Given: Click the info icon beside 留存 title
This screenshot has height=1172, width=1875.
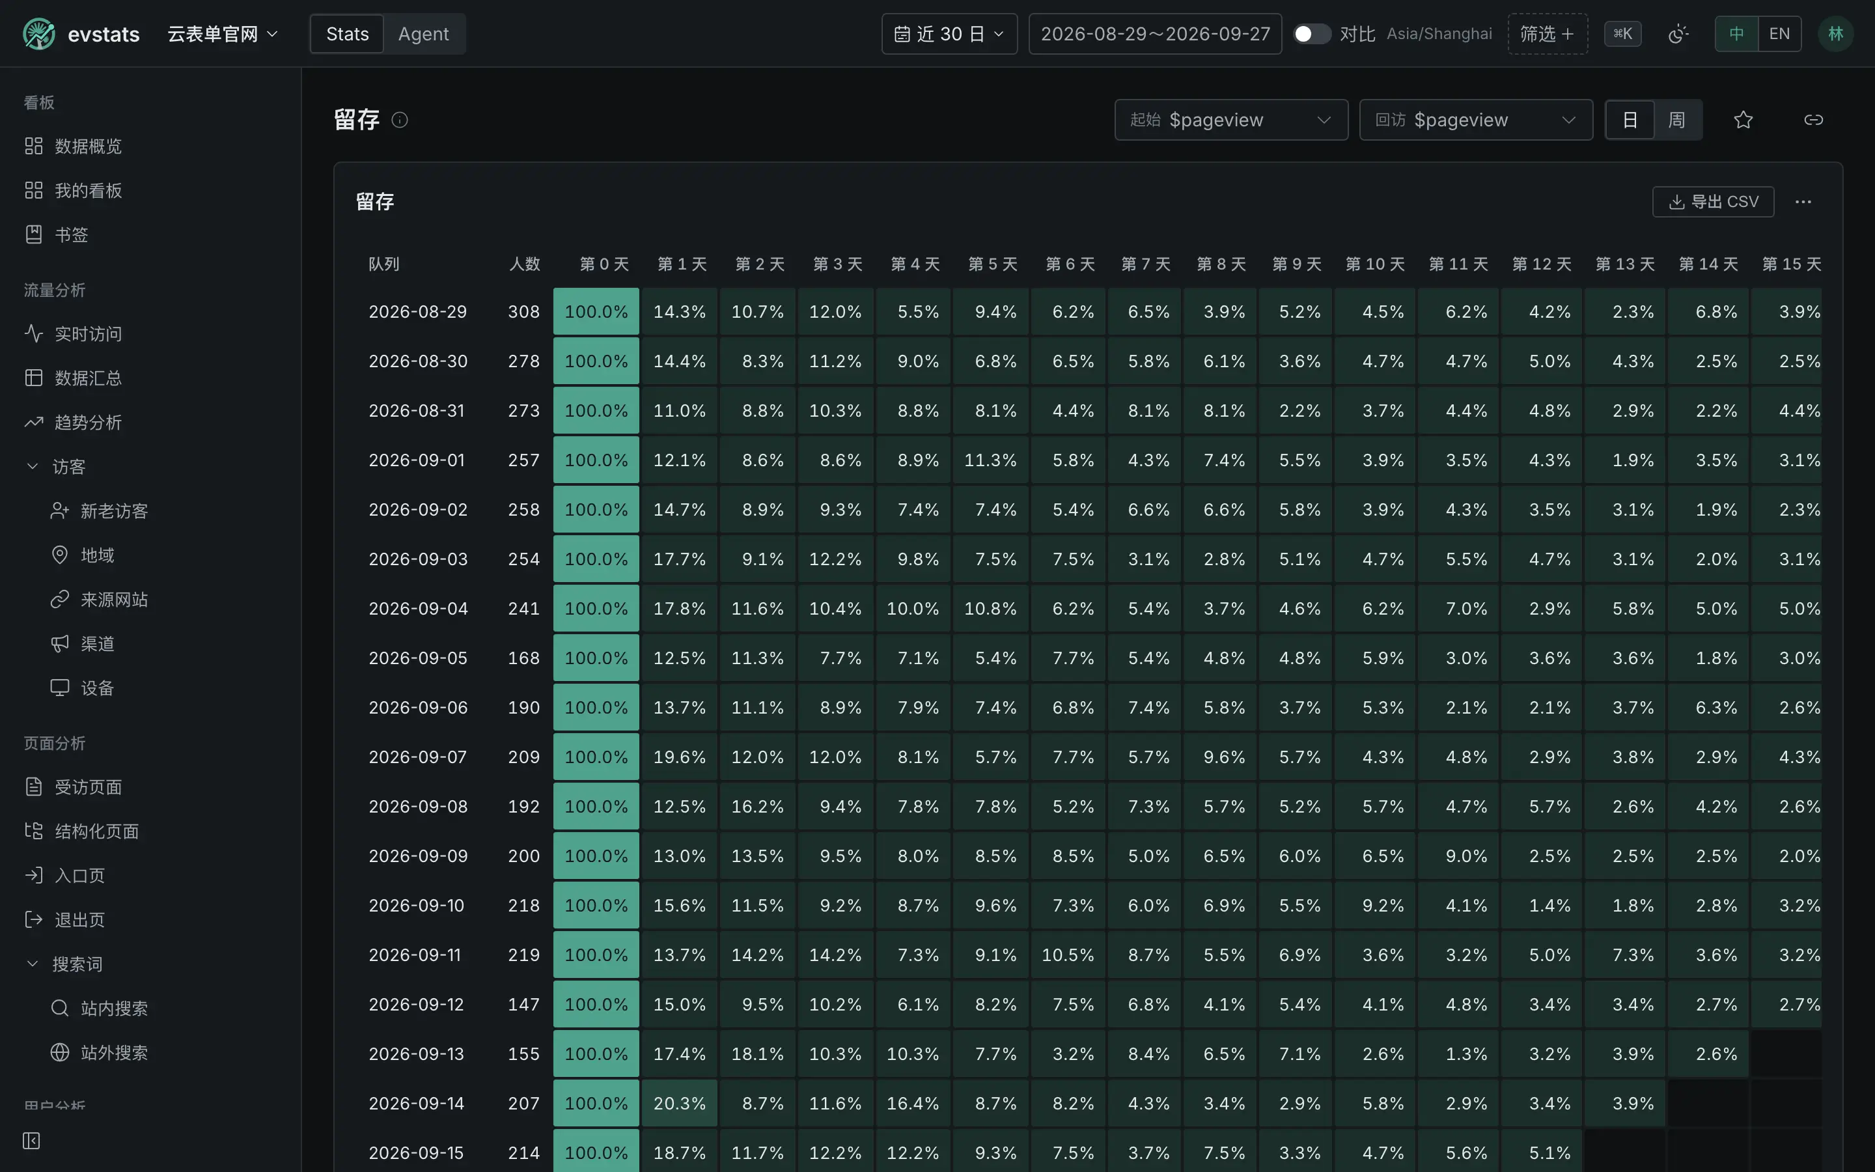Looking at the screenshot, I should pyautogui.click(x=400, y=119).
